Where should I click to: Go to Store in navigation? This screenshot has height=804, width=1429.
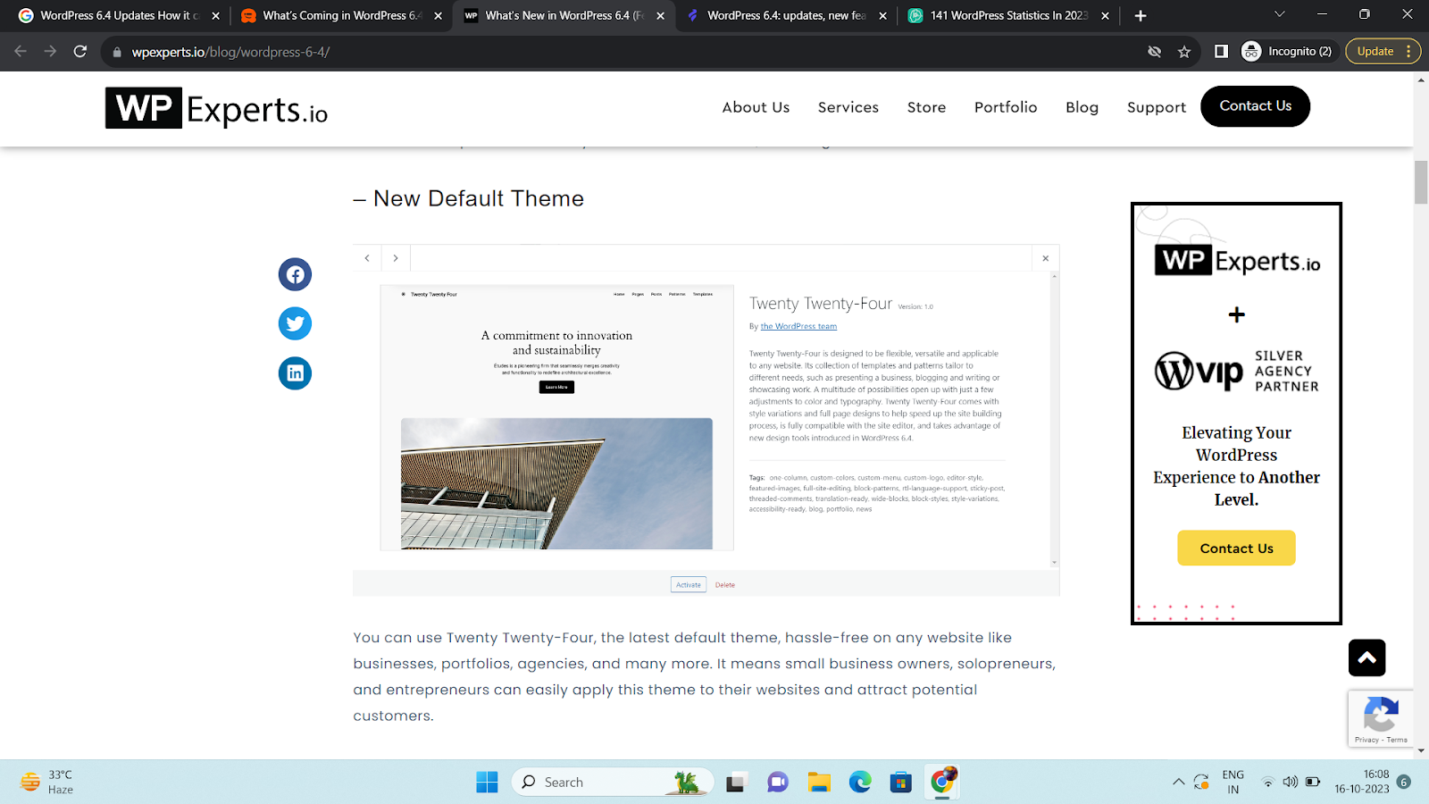pyautogui.click(x=926, y=107)
